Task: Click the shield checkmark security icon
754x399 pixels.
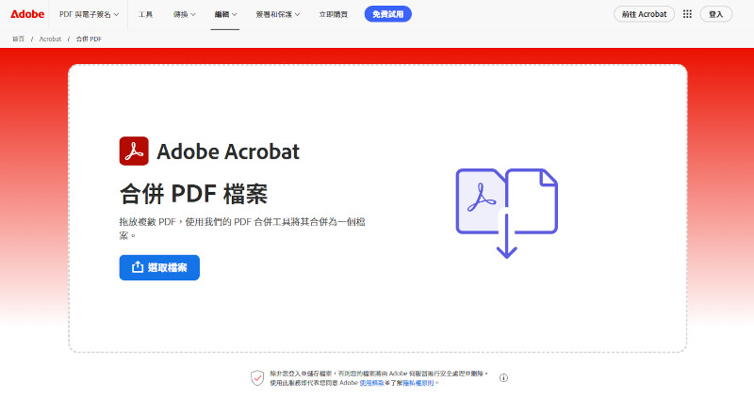Action: 257,378
